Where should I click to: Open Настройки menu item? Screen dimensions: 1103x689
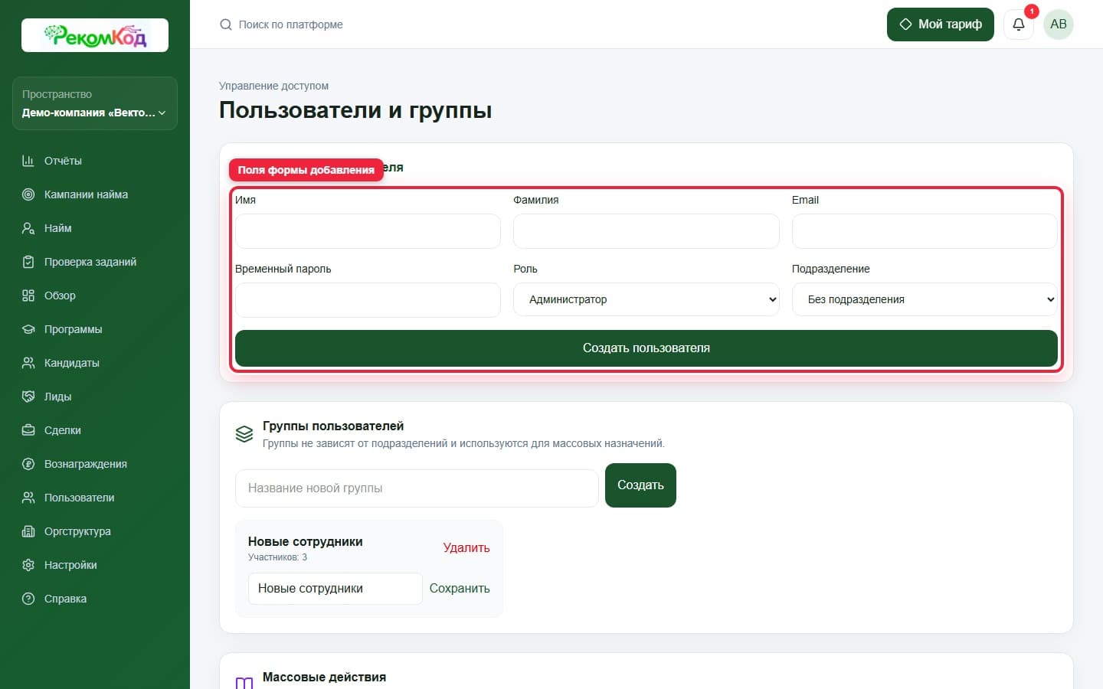point(95,565)
